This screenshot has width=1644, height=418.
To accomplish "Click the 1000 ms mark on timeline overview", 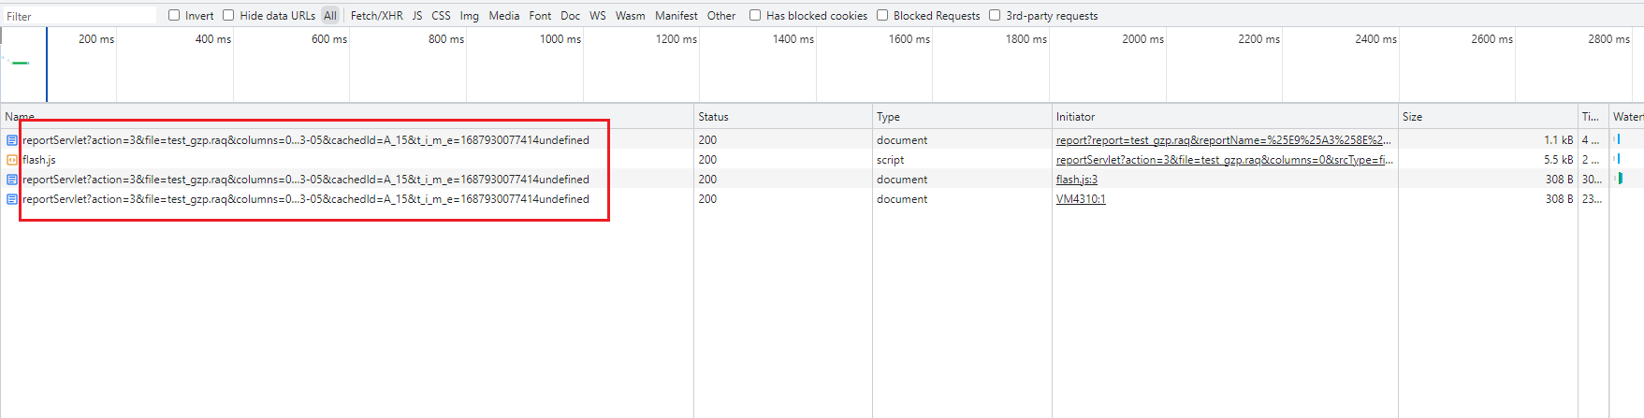I will [560, 39].
